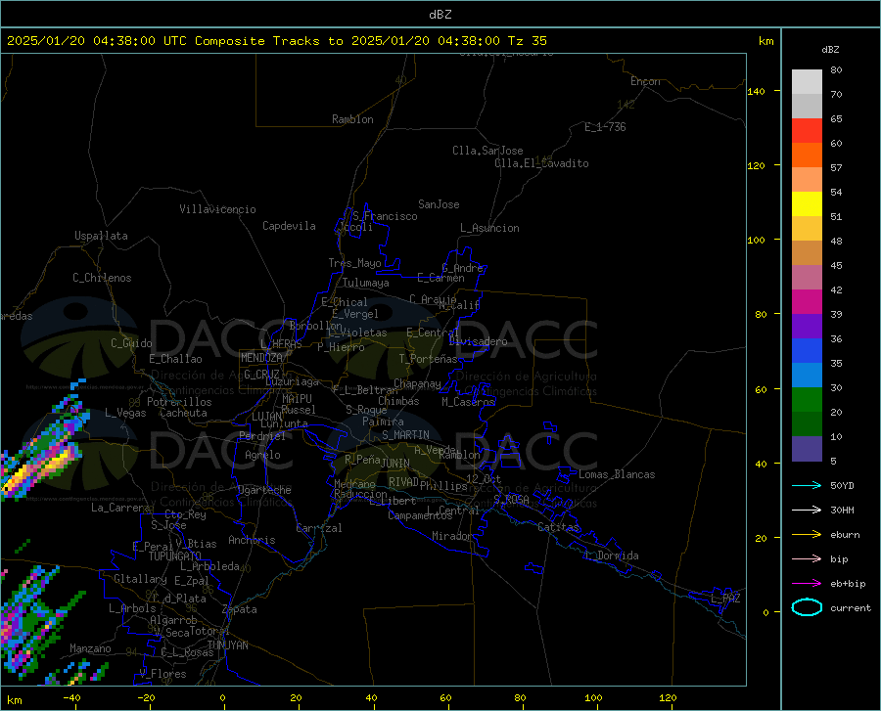This screenshot has width=881, height=711.
Task: Click the C_Chilenos label
Action: point(102,278)
